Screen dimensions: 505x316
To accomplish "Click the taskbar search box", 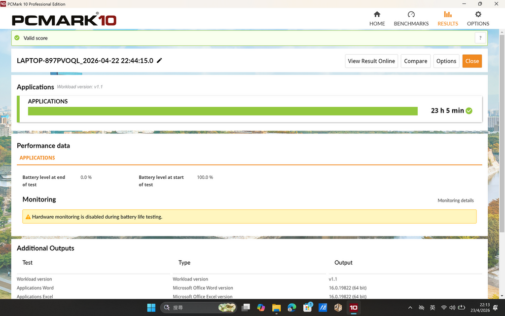I will [198, 307].
